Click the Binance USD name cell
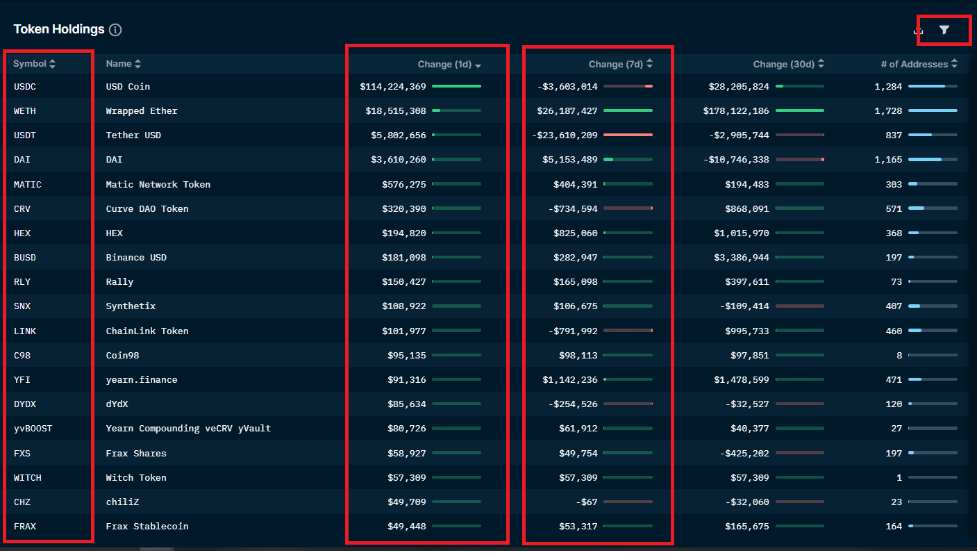 [x=136, y=258]
